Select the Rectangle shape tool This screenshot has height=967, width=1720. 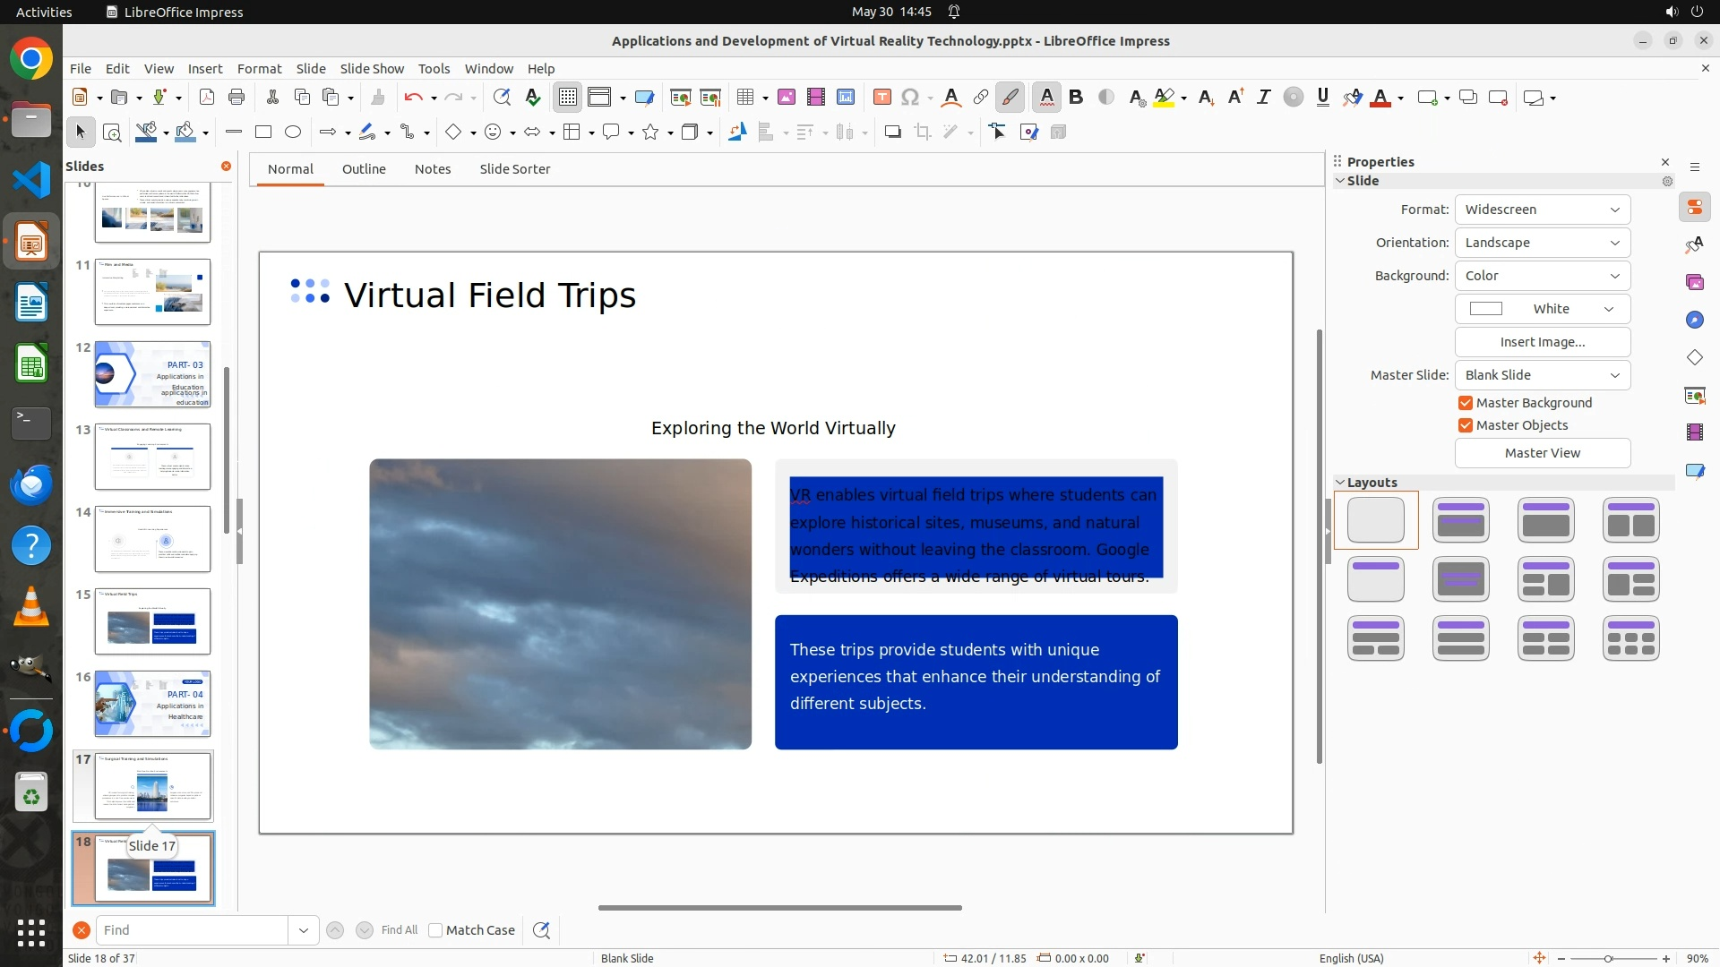[x=263, y=133]
